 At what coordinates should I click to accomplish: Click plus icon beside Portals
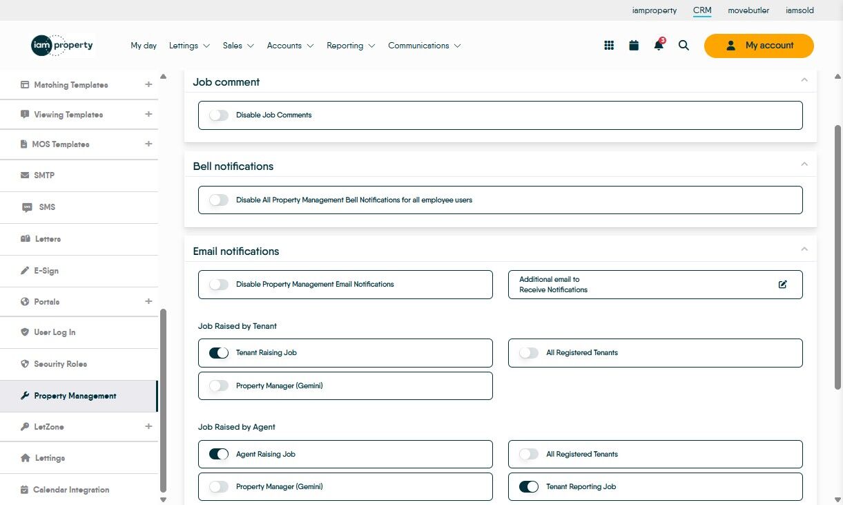148,301
